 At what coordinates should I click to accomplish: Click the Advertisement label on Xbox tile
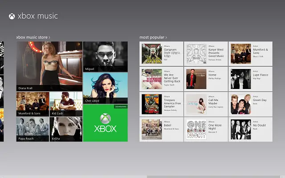point(121,107)
